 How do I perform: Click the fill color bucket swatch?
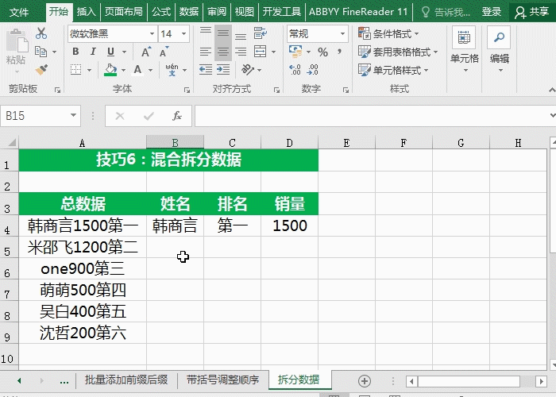tap(110, 70)
